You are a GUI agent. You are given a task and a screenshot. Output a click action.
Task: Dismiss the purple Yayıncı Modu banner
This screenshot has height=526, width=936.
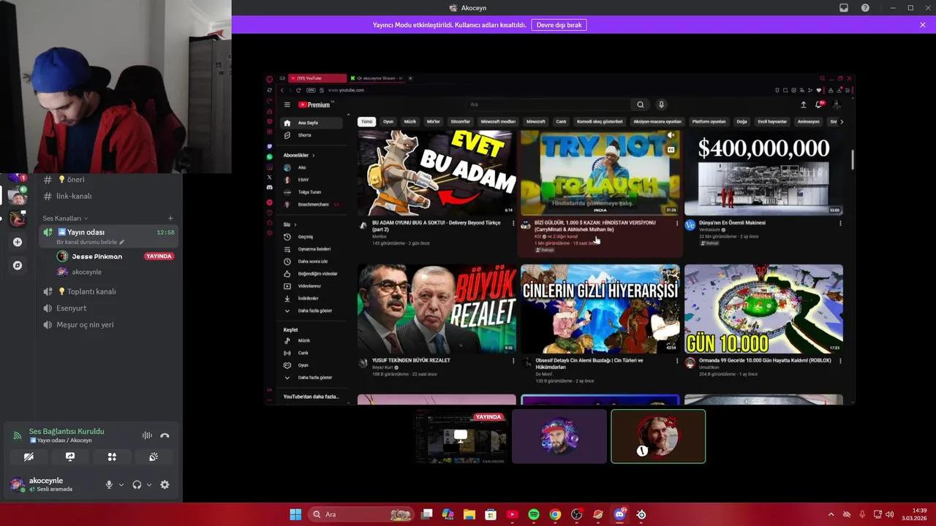click(923, 25)
